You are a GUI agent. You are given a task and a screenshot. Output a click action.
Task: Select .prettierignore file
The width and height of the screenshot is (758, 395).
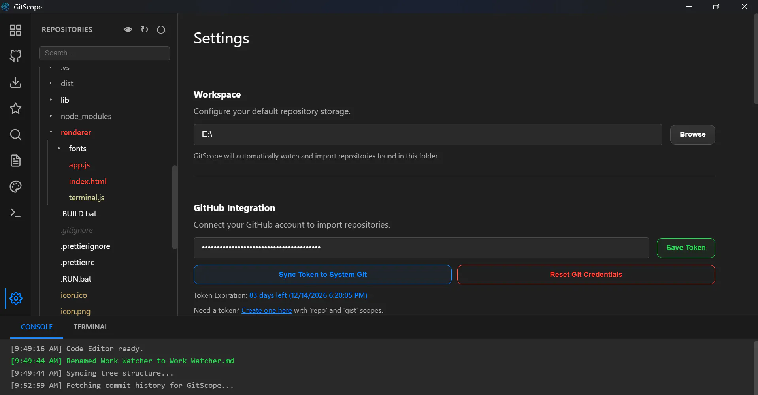[x=85, y=246]
